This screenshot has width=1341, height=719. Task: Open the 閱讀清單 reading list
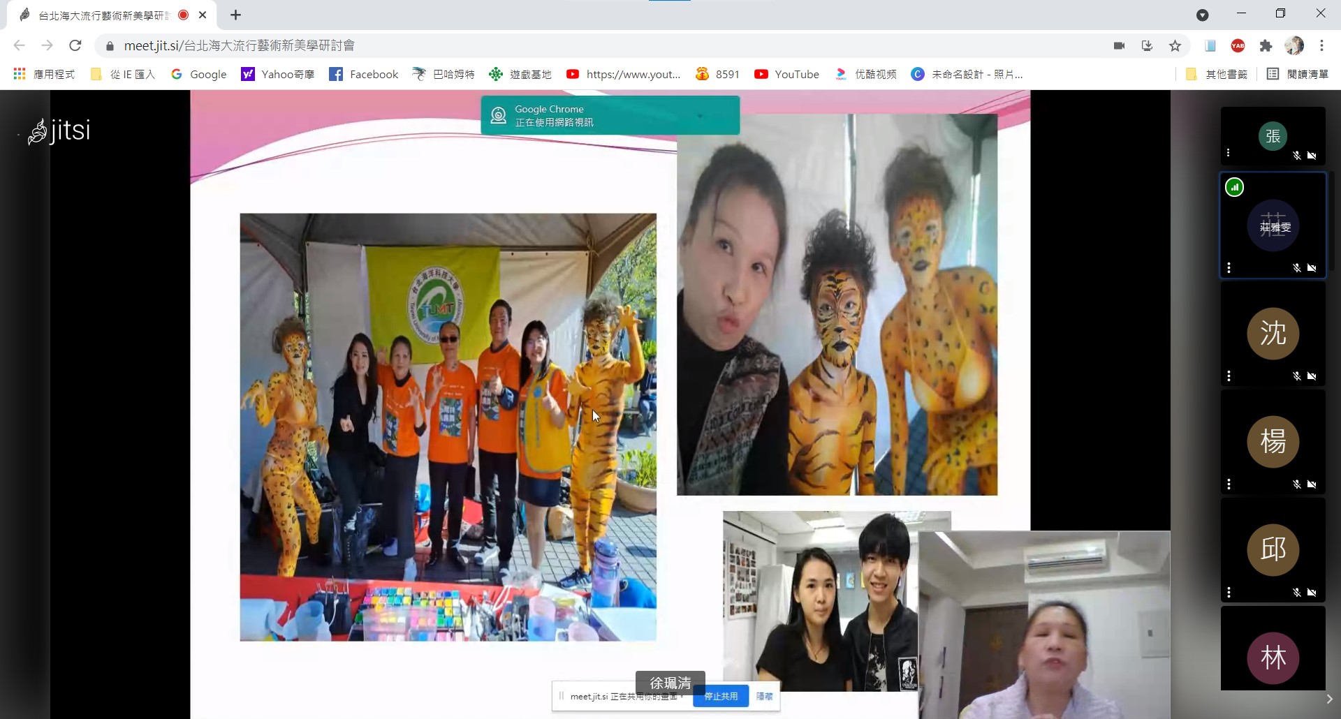tap(1298, 74)
